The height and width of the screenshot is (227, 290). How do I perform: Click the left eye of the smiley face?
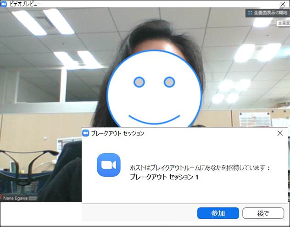(139, 82)
